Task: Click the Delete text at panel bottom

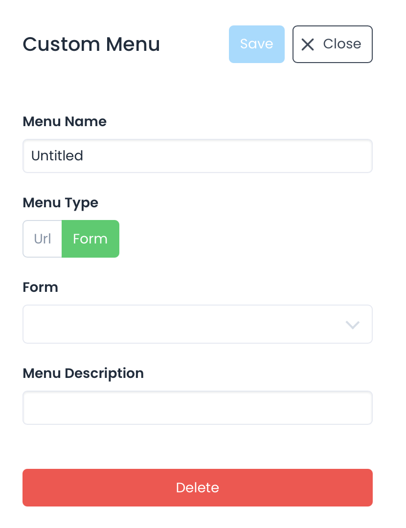Action: pos(197,487)
